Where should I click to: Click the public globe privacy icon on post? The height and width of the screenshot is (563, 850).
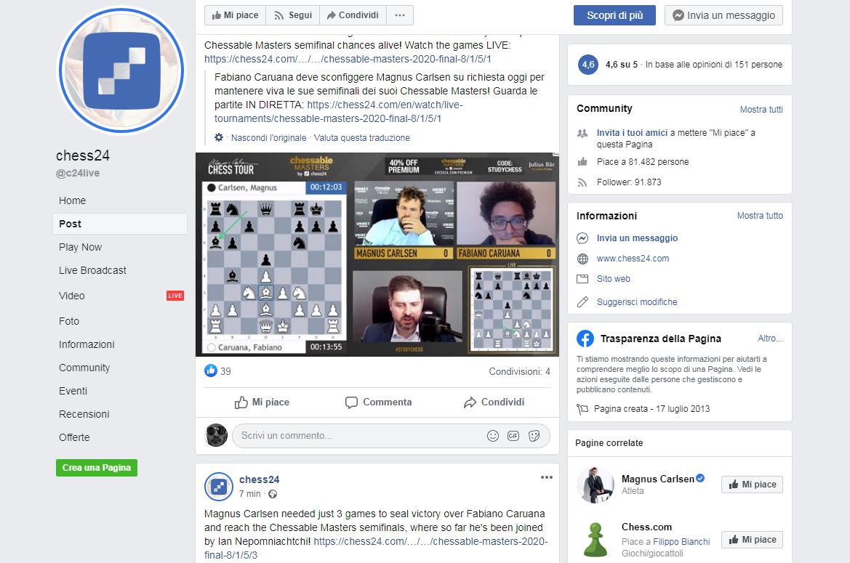(273, 494)
